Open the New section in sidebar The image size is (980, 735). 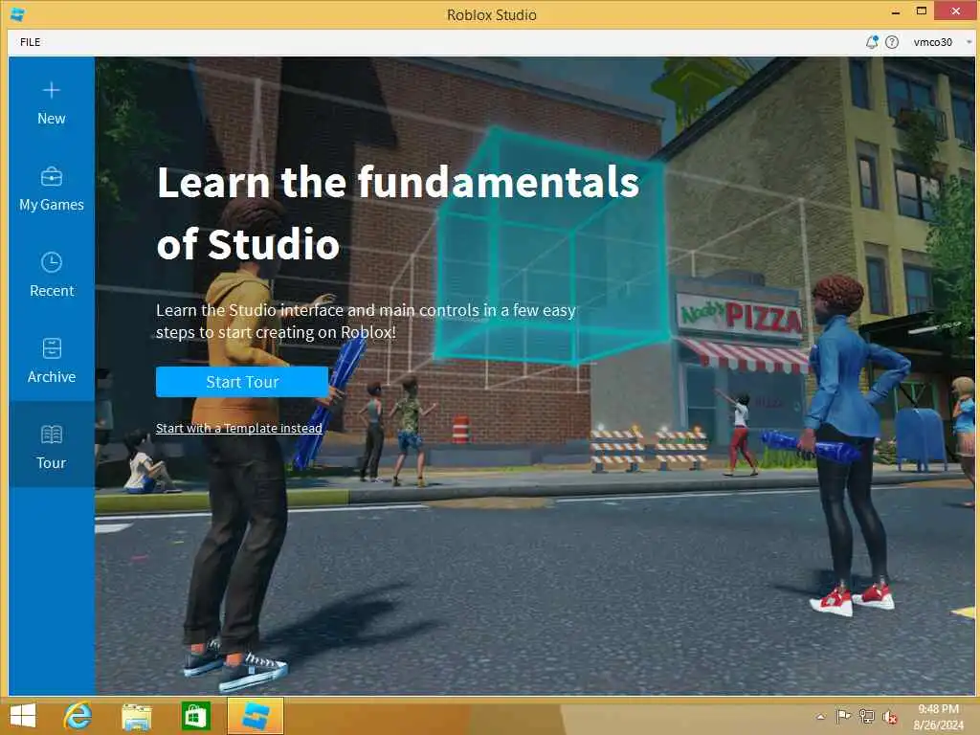(x=52, y=103)
